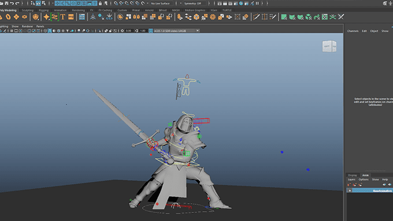Click the mirror geometry shelf icon

pyautogui.click(x=136, y=17)
